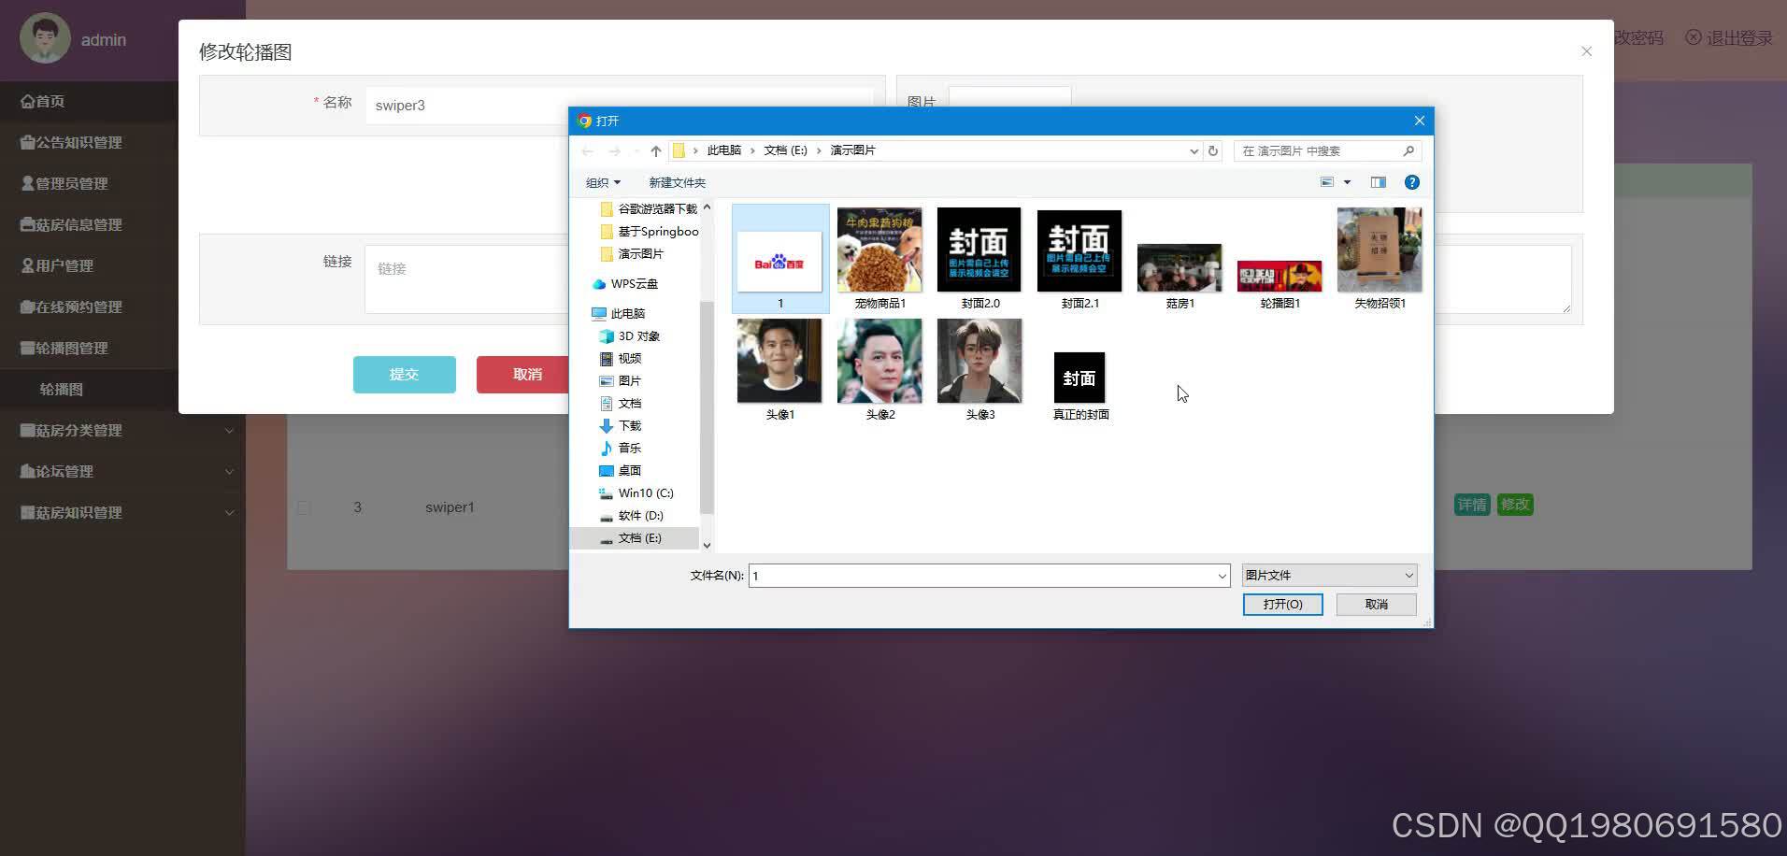Viewport: 1787px width, 856px height.
Task: Open 音乐 folder in navigation tree
Action: 621,449
